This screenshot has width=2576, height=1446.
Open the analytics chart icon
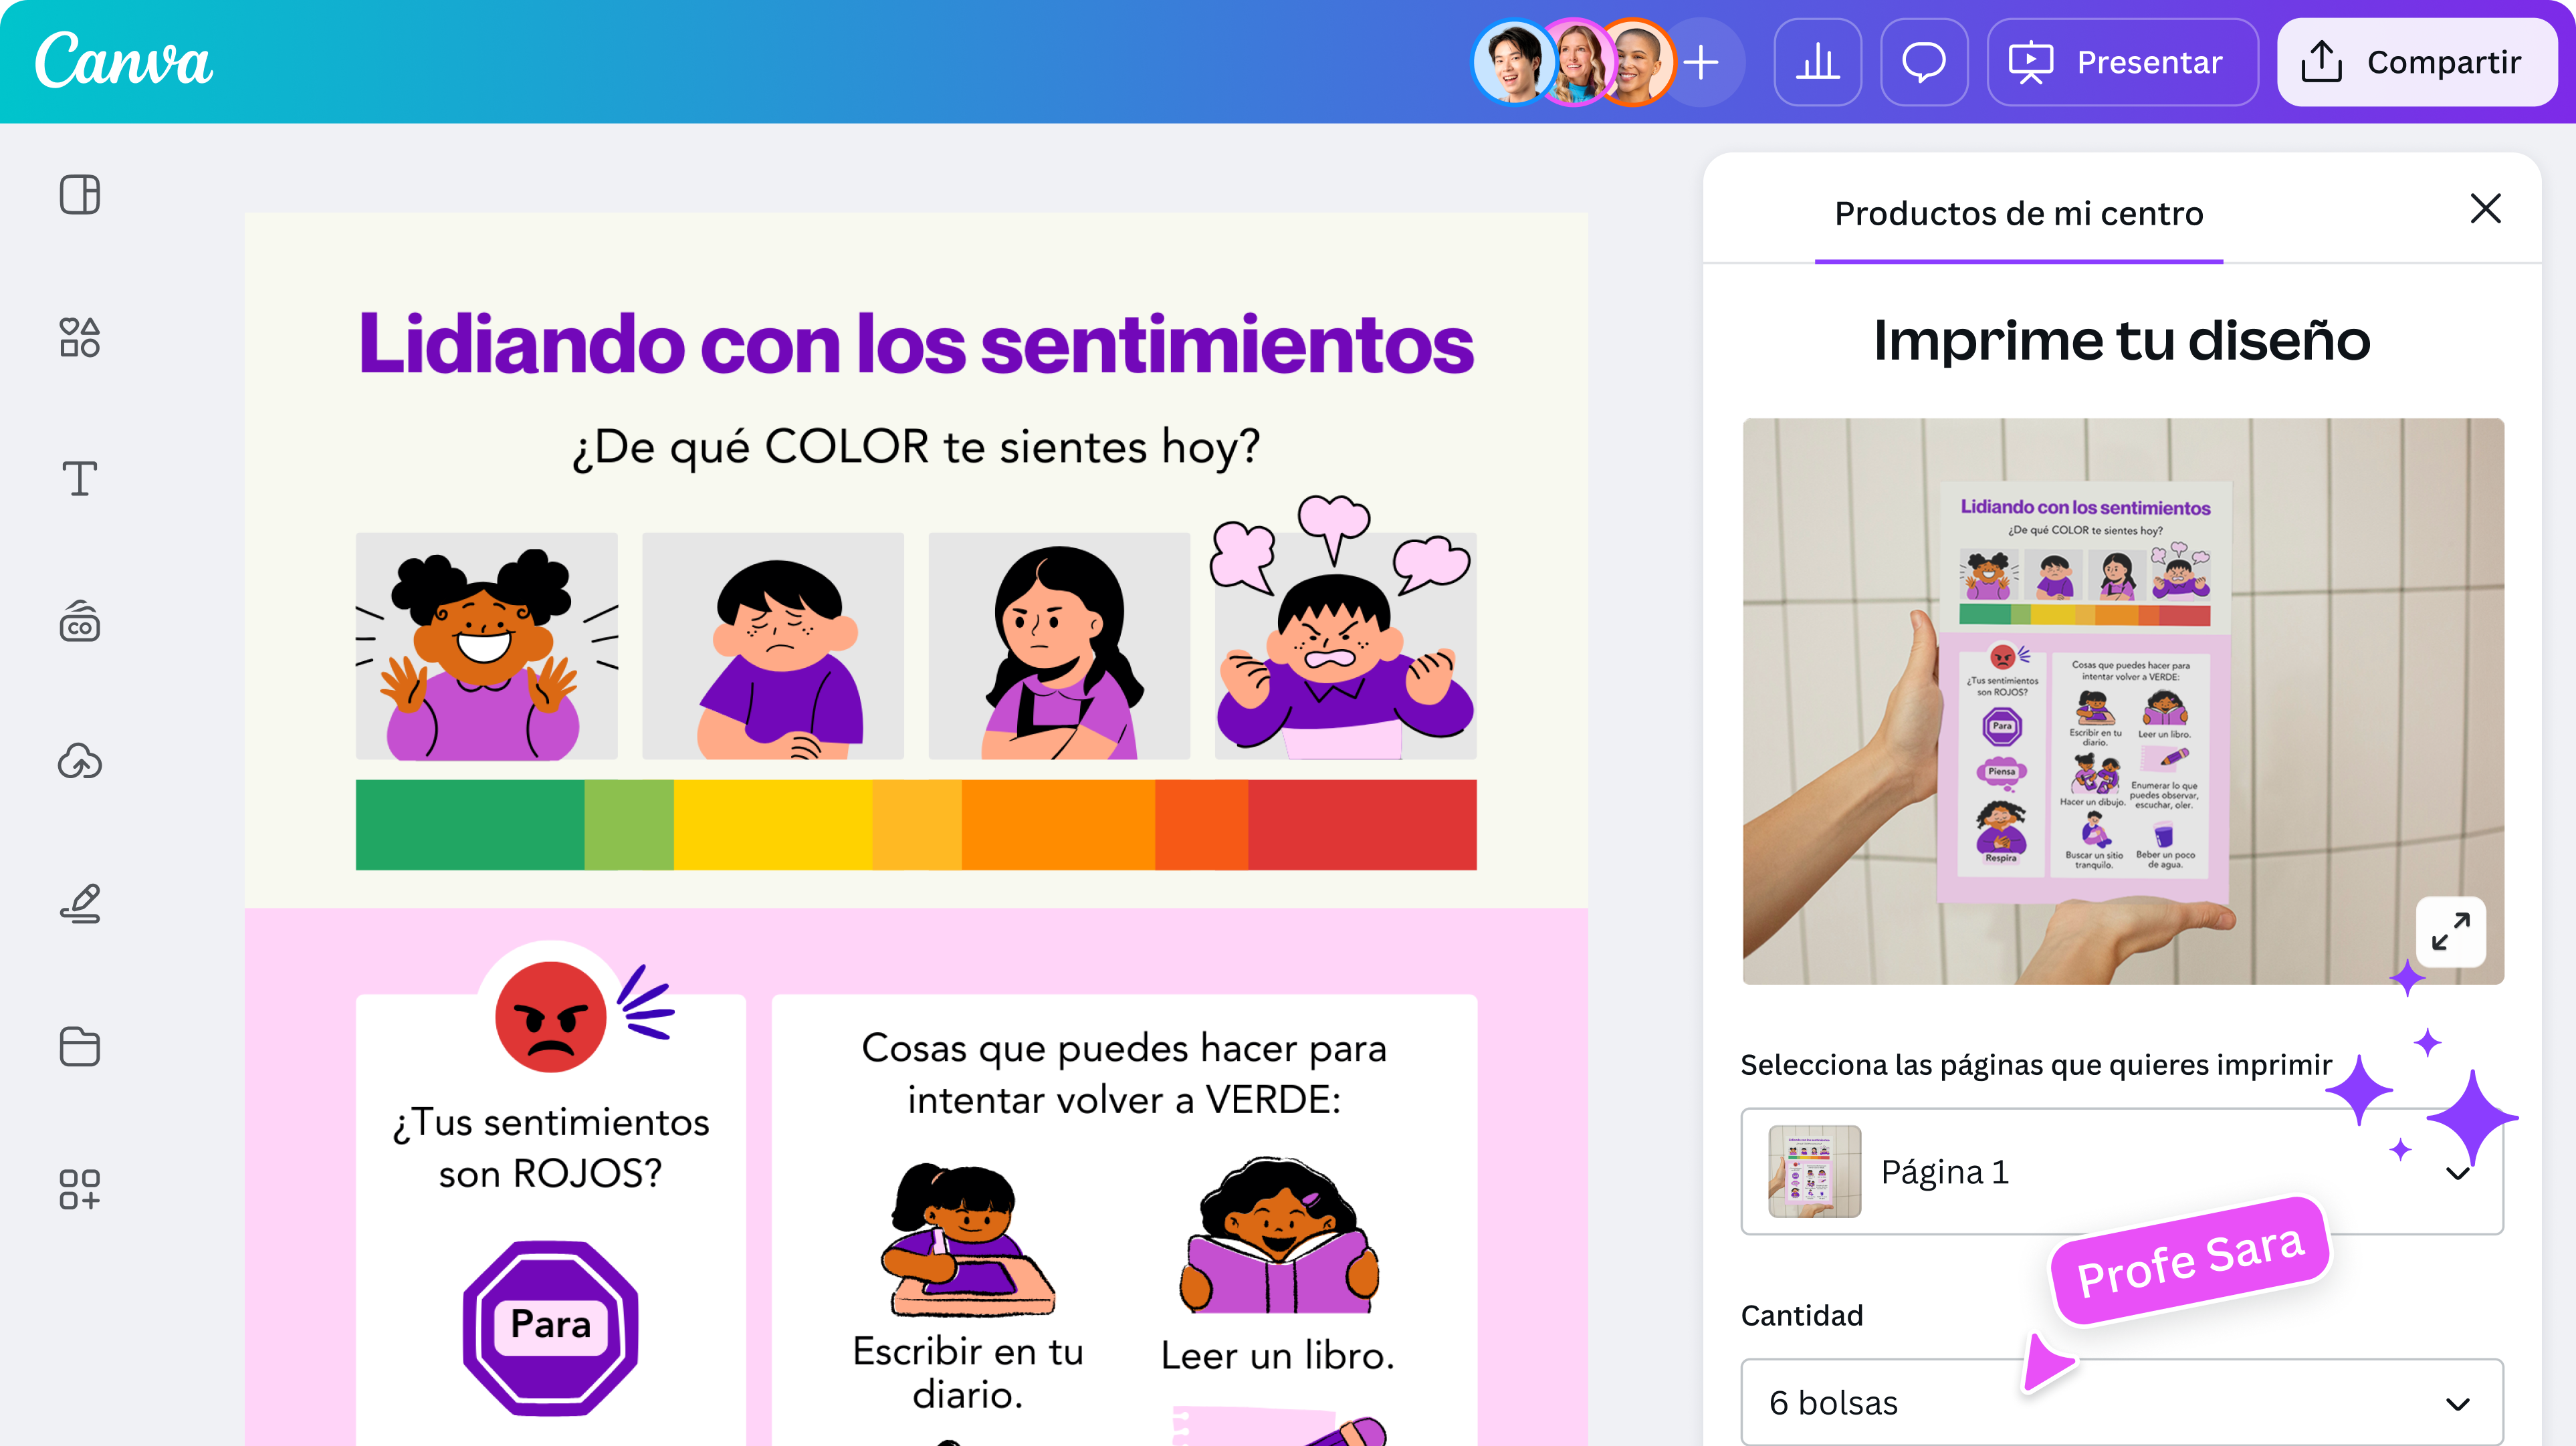1817,62
